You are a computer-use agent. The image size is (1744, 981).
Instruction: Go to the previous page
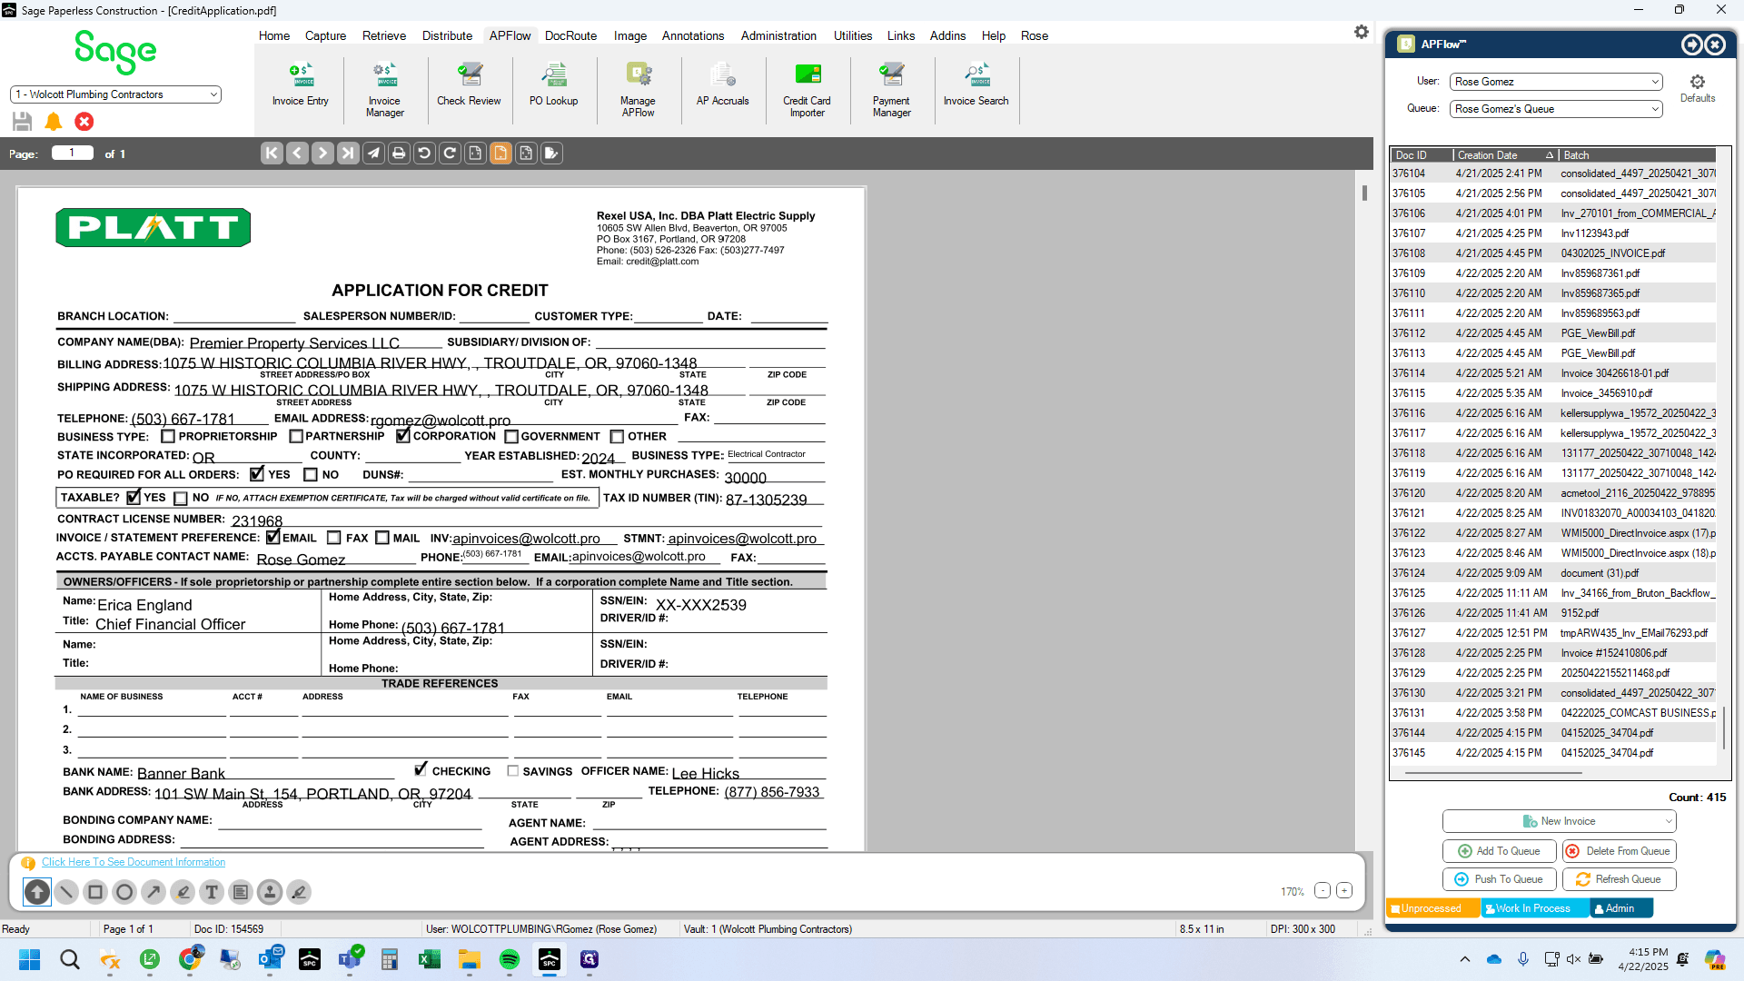[297, 154]
